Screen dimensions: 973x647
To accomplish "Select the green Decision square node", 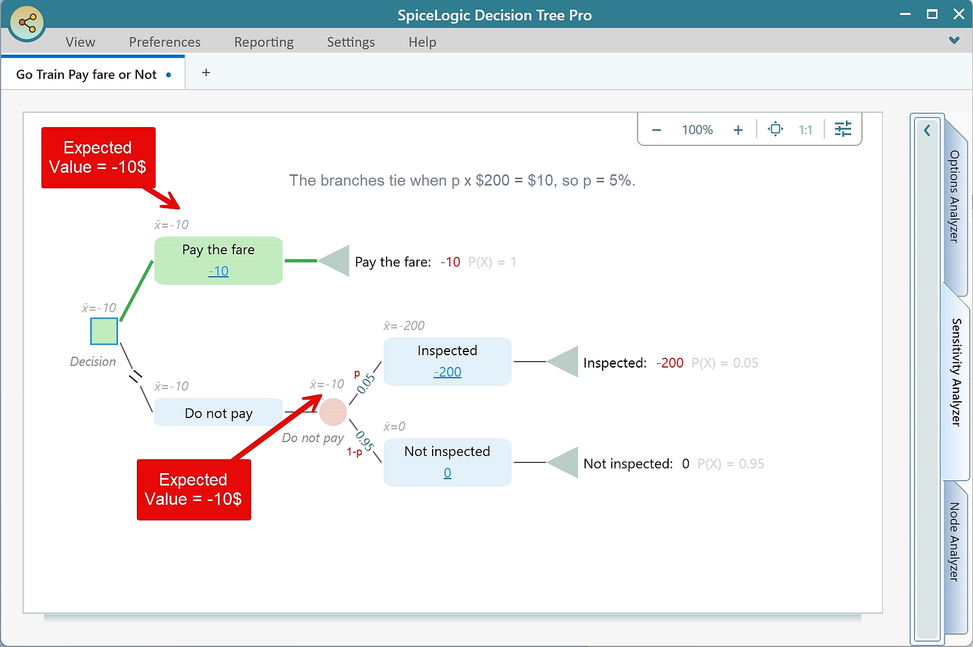I will (104, 331).
